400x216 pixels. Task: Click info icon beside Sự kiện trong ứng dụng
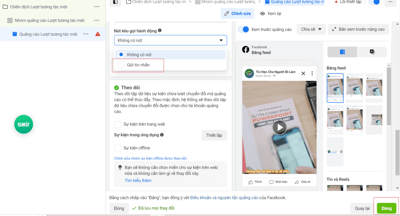point(162,135)
